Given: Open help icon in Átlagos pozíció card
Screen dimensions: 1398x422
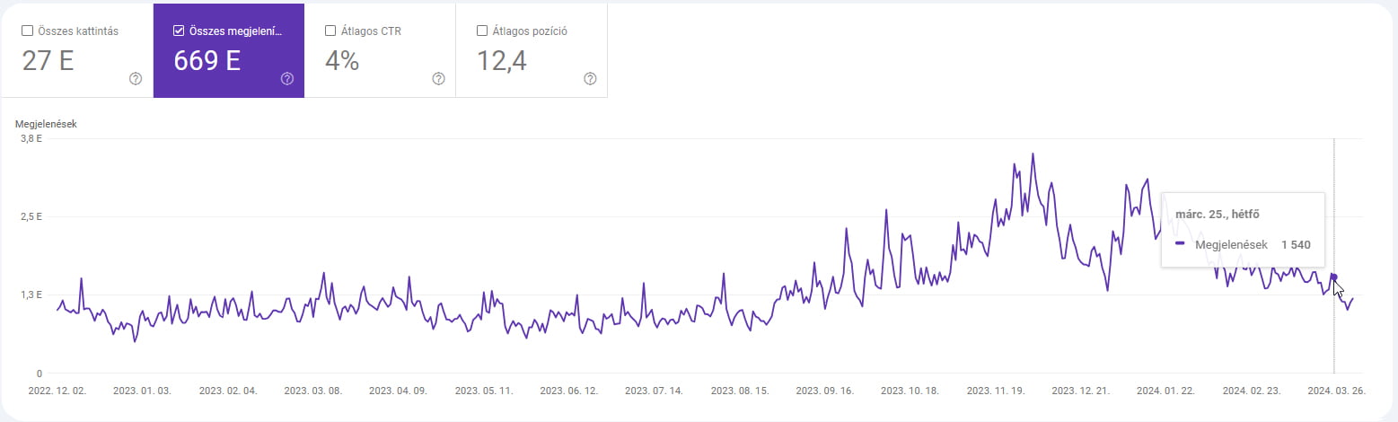Looking at the screenshot, I should point(590,78).
